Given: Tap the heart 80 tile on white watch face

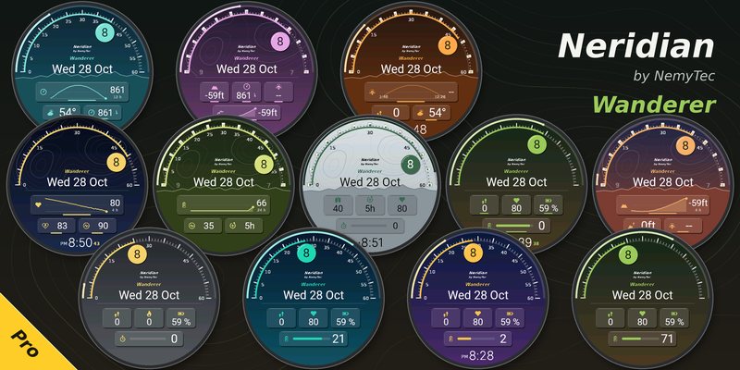Looking at the screenshot, I should pyautogui.click(x=402, y=204).
